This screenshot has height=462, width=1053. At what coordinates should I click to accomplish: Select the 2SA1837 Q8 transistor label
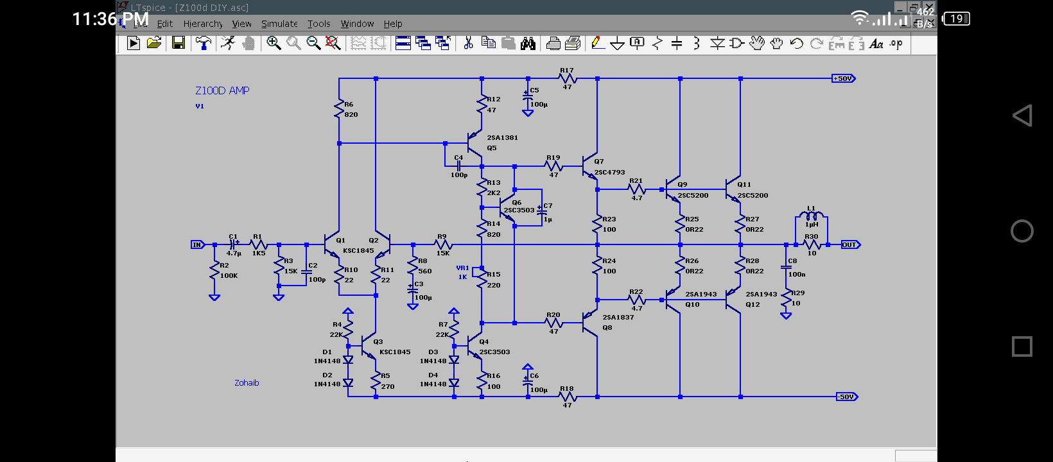click(618, 322)
